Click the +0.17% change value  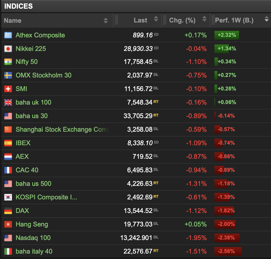click(x=196, y=35)
